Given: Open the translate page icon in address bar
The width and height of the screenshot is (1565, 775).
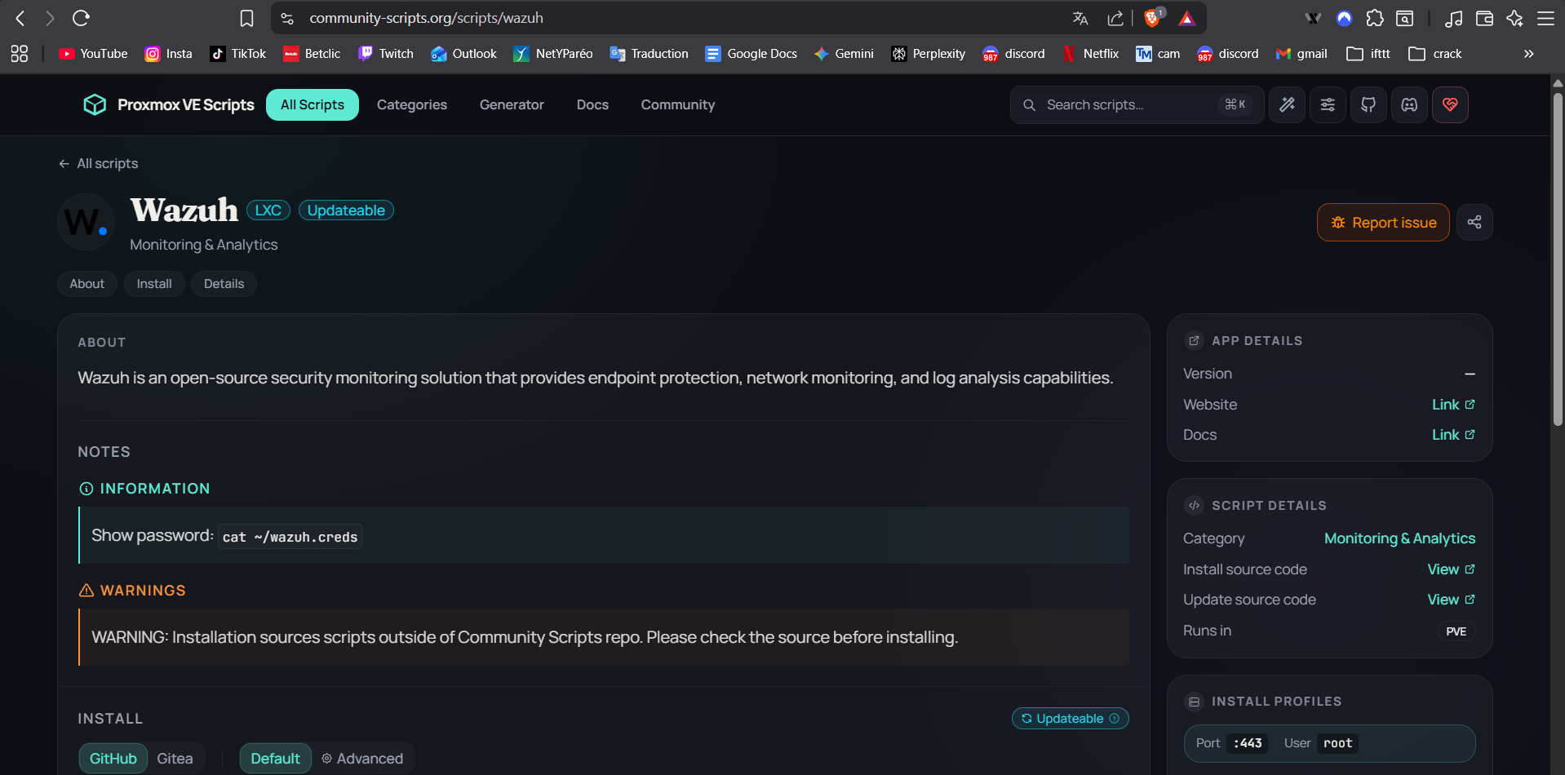Looking at the screenshot, I should [x=1080, y=18].
